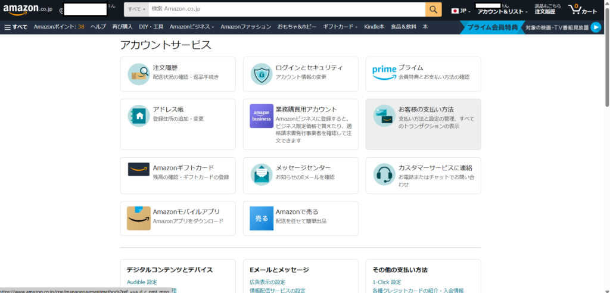Open 返品もこちら 注文履歴 link
610x293 pixels.
coord(548,10)
